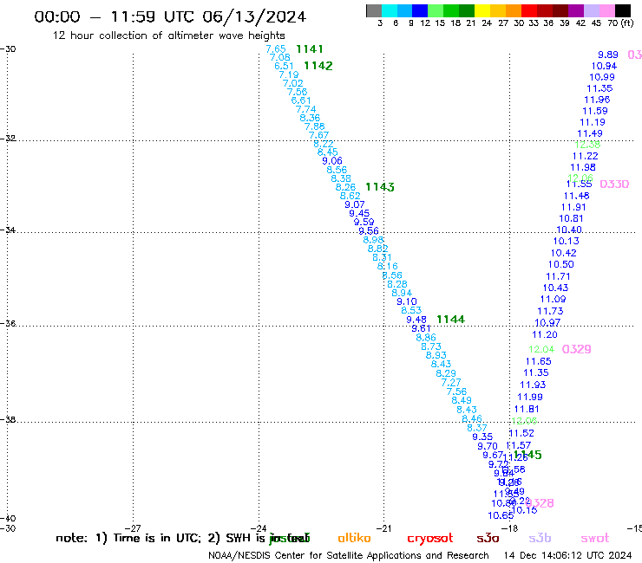642x563 pixels.
Task: Click wave height value 9.35
Action: tap(482, 437)
